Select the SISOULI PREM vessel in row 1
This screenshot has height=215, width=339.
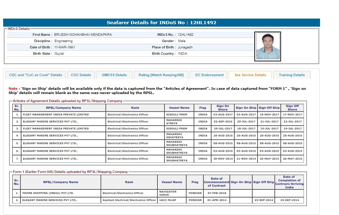[x=176, y=115]
